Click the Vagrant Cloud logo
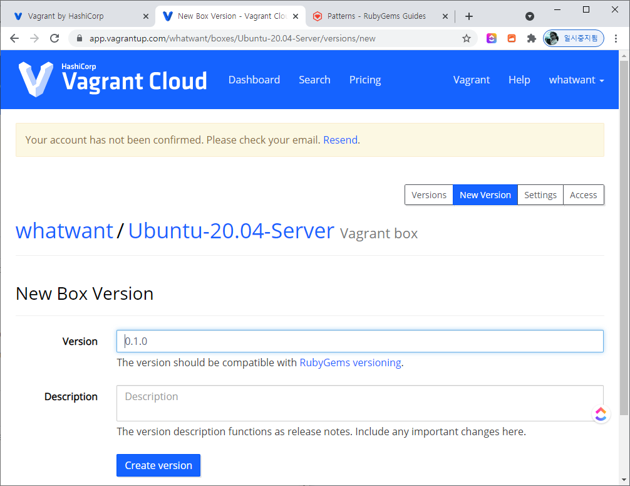 click(113, 79)
